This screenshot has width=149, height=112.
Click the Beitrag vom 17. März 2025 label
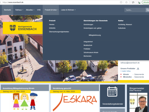click(x=14, y=92)
